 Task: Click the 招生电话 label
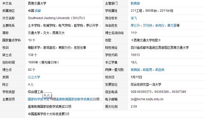pyautogui.click(x=111, y=92)
